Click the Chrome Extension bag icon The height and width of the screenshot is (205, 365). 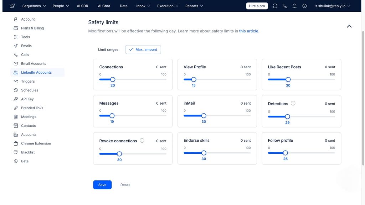[x=16, y=143]
